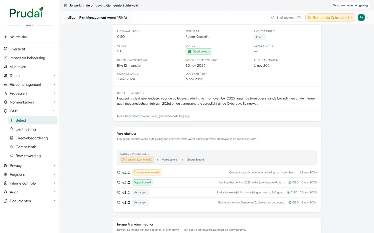Expand the Audit submenu chevron
This screenshot has height=233, width=374.
[x=54, y=192]
